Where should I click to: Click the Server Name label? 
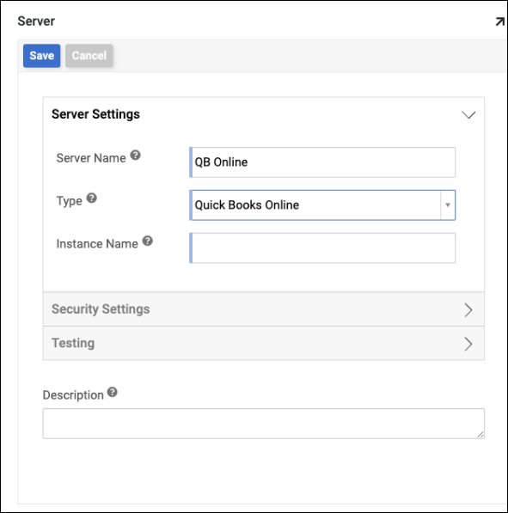click(91, 158)
